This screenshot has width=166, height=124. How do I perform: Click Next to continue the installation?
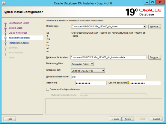tap(128, 119)
